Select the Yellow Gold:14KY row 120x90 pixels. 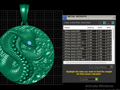(x=87, y=37)
